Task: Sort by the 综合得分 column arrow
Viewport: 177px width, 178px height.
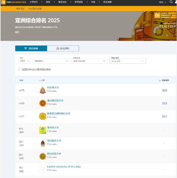Action: (160, 80)
